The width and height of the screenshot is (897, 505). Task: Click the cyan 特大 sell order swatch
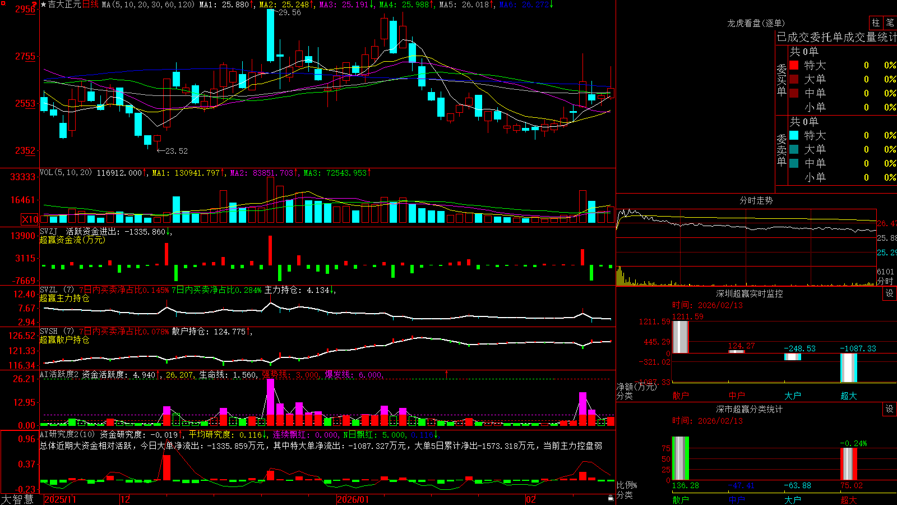point(794,135)
